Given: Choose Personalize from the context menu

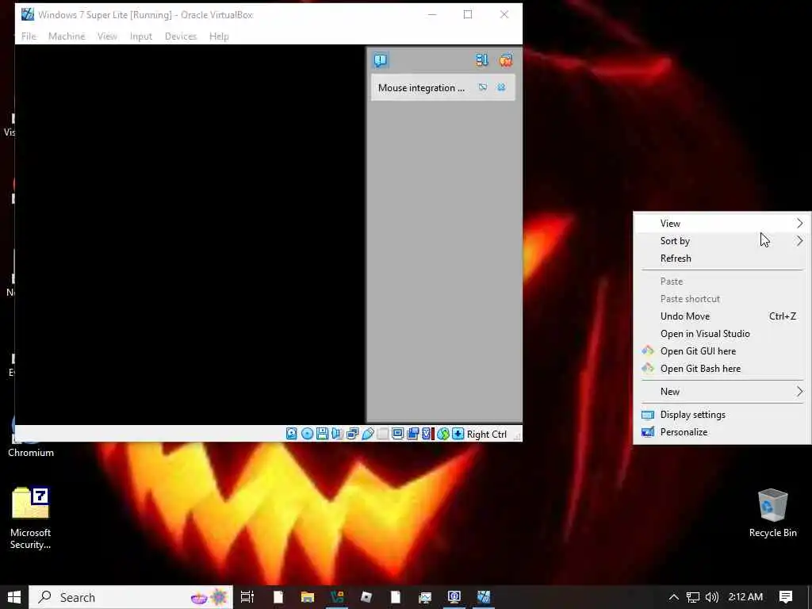Looking at the screenshot, I should pos(722,432).
